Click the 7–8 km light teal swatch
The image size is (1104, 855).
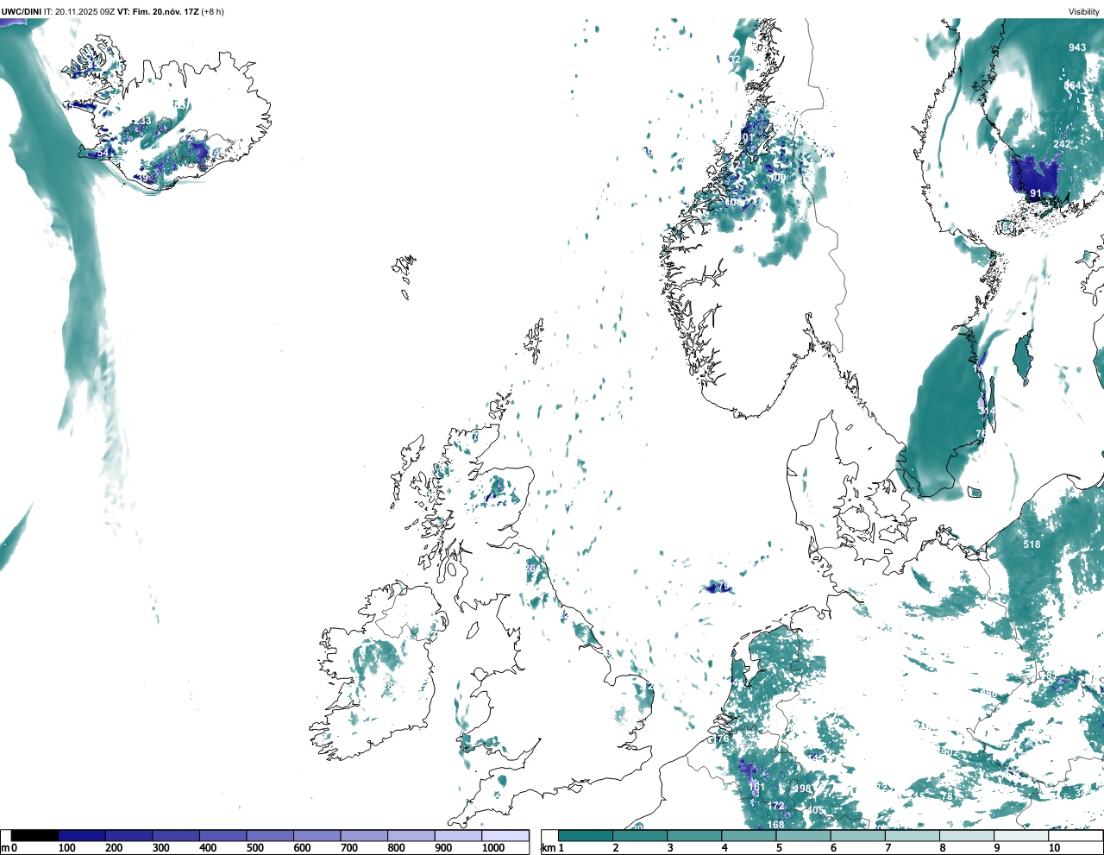tap(913, 836)
